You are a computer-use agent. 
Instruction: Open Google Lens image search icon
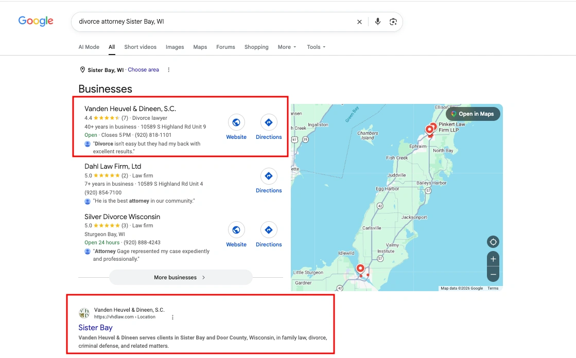pos(393,22)
